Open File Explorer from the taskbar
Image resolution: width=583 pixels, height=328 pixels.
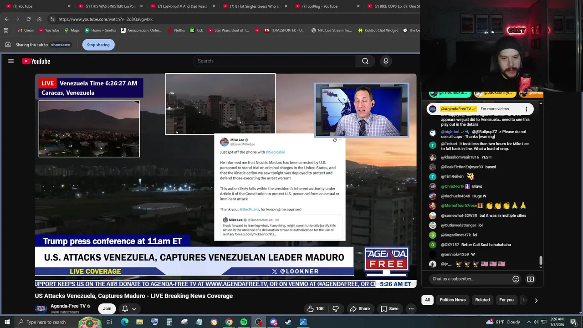(139, 322)
